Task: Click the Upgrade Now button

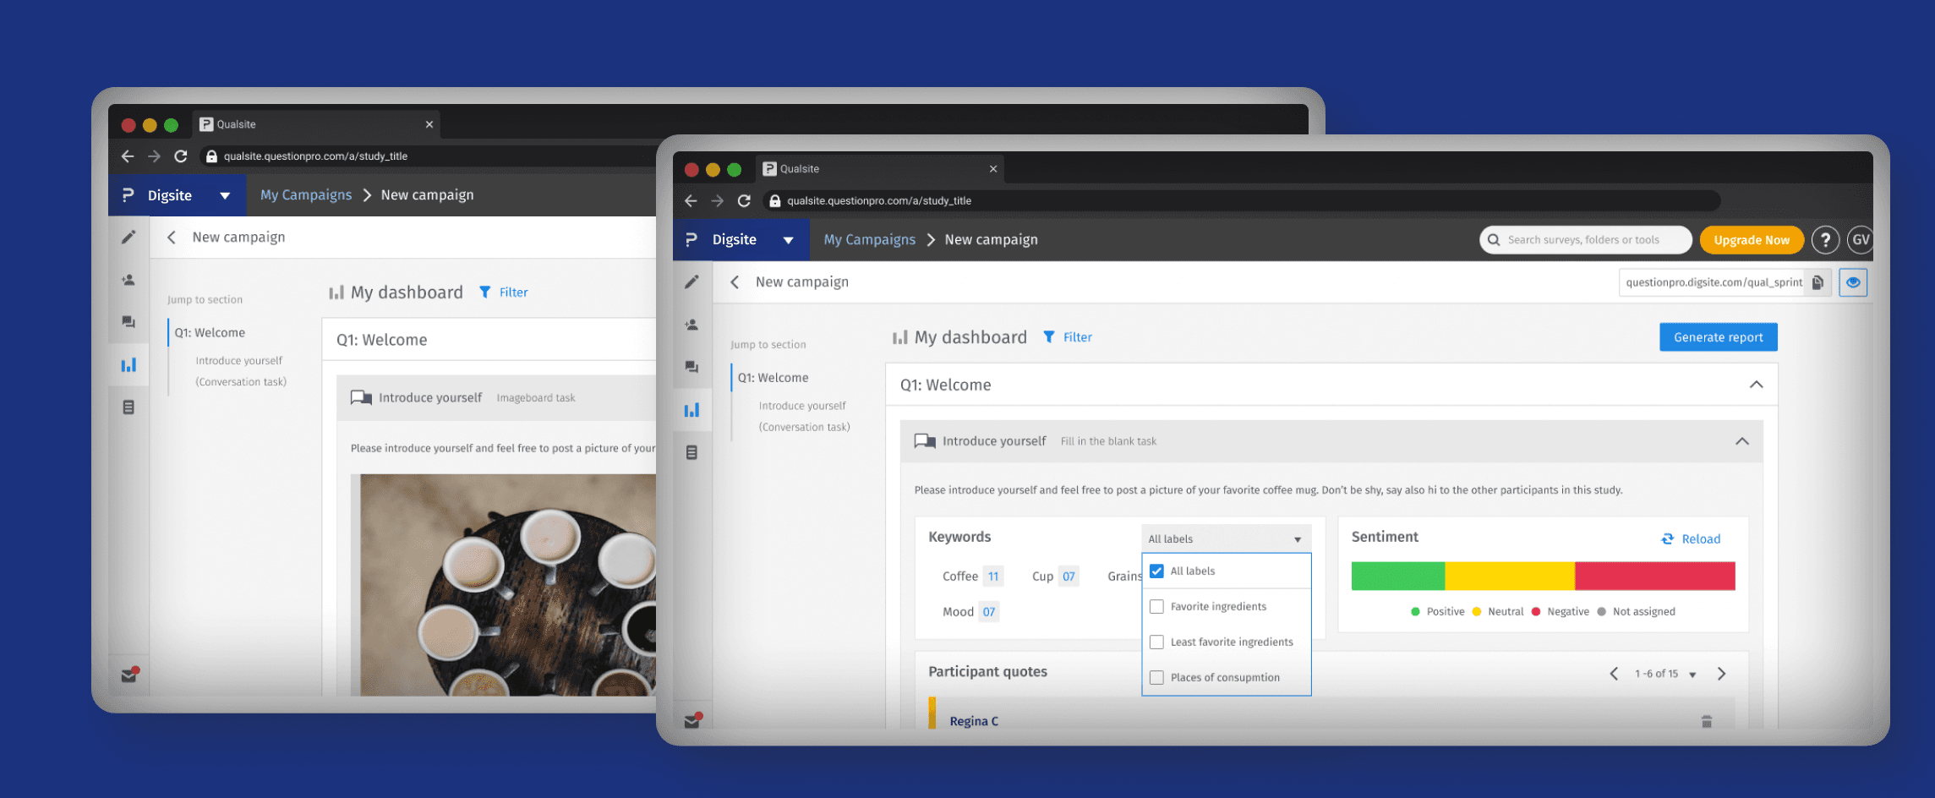Action: [1751, 240]
